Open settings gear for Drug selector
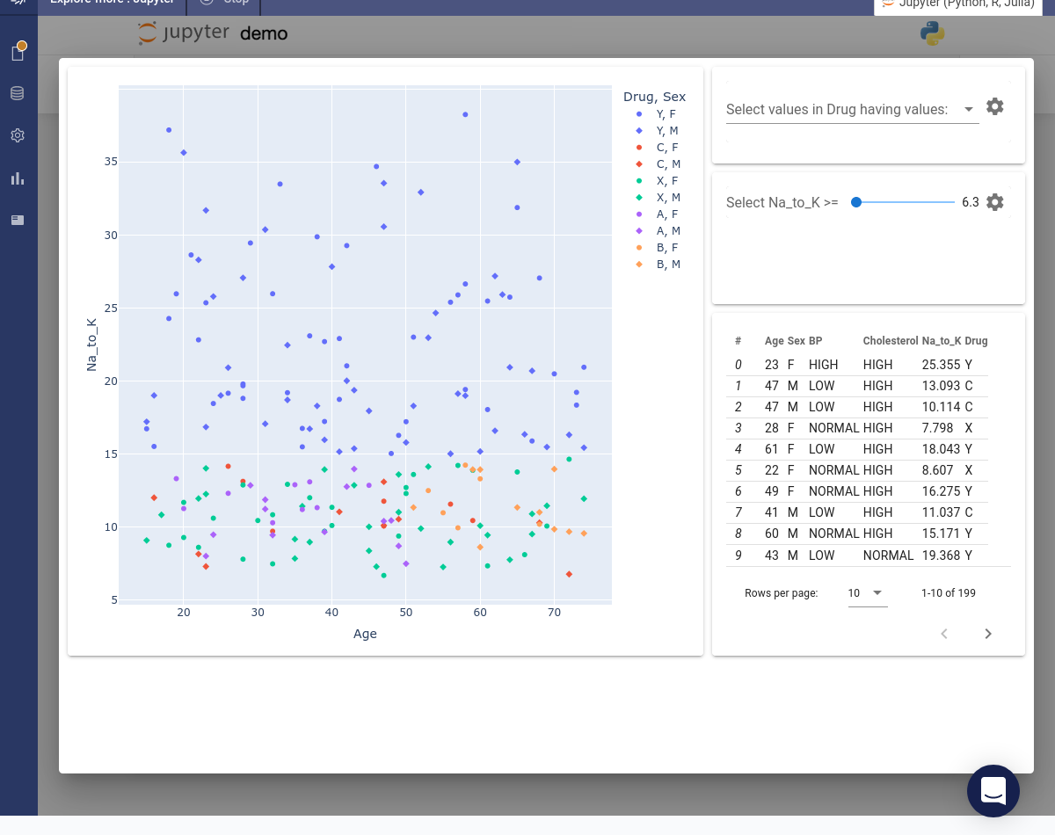The height and width of the screenshot is (835, 1055). tap(994, 106)
